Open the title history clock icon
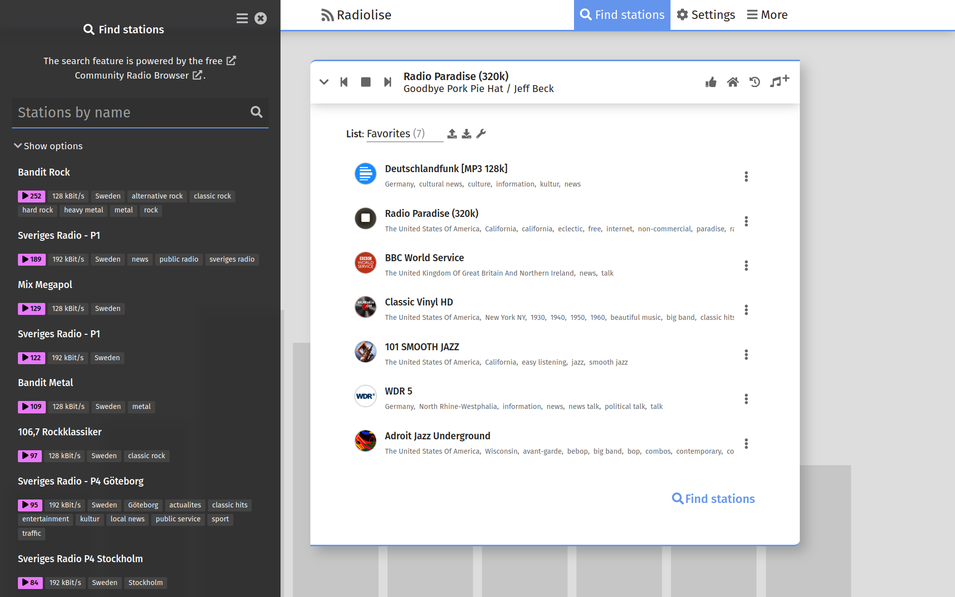955x597 pixels. click(x=755, y=82)
